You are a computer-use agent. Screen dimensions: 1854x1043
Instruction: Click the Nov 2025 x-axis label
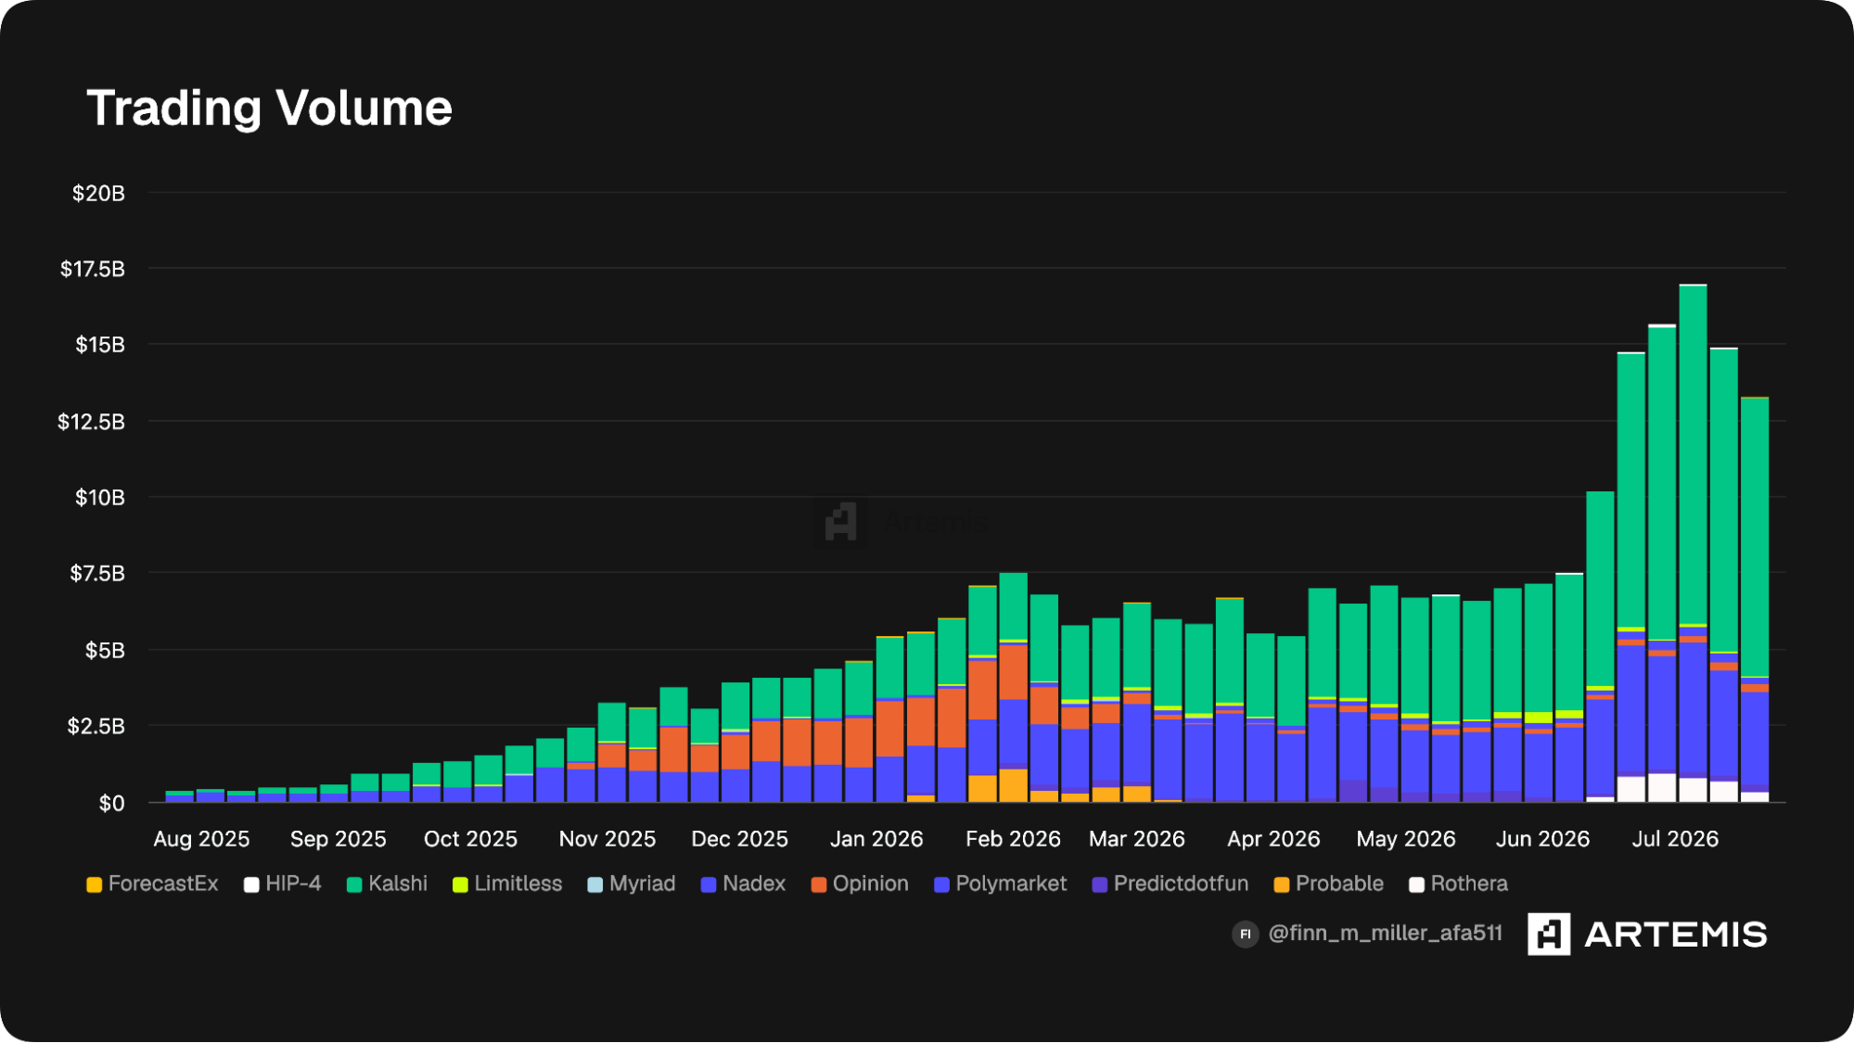coord(607,839)
